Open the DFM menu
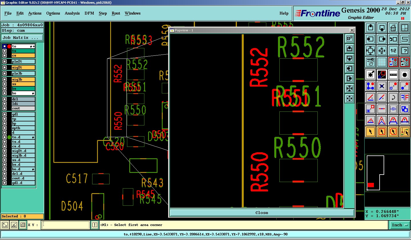411x240 pixels. 89,13
